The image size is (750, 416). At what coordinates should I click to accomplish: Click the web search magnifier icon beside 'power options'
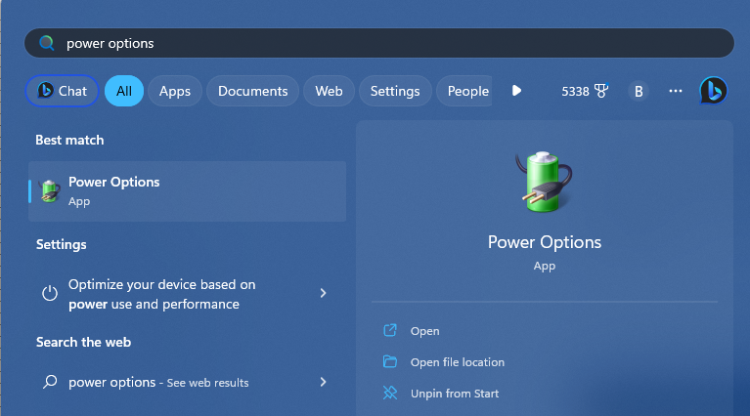point(50,382)
